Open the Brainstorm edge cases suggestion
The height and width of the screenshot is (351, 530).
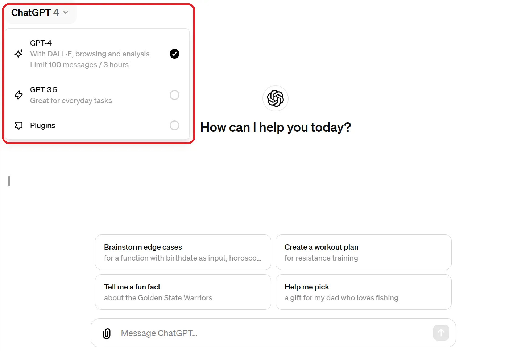pyautogui.click(x=183, y=252)
